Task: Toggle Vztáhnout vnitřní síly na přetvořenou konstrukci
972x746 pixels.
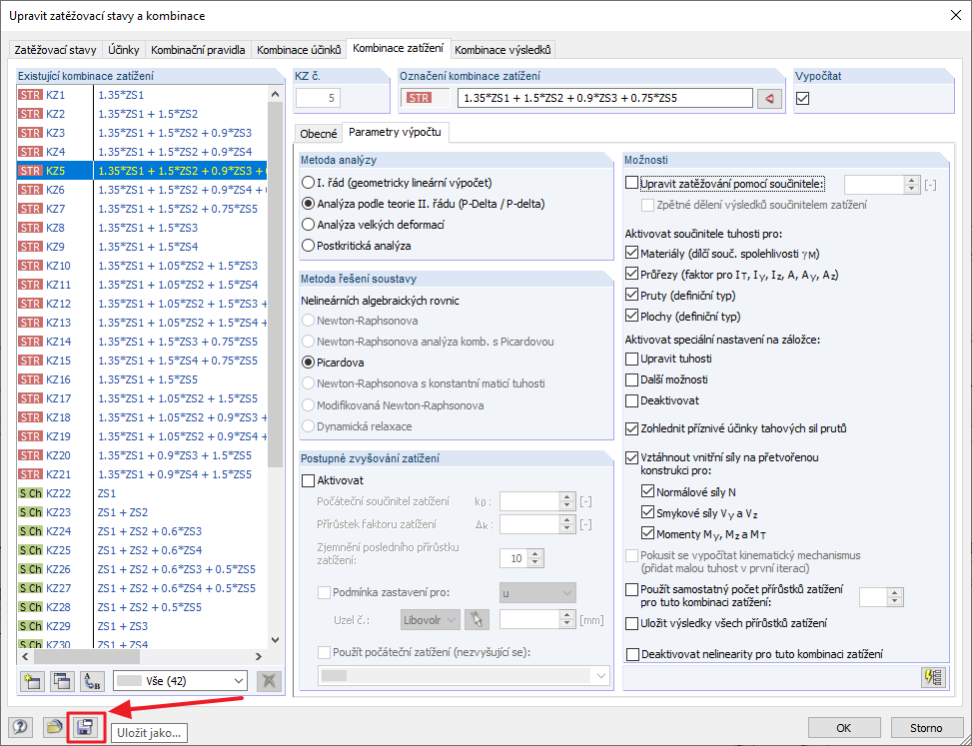Action: (631, 457)
